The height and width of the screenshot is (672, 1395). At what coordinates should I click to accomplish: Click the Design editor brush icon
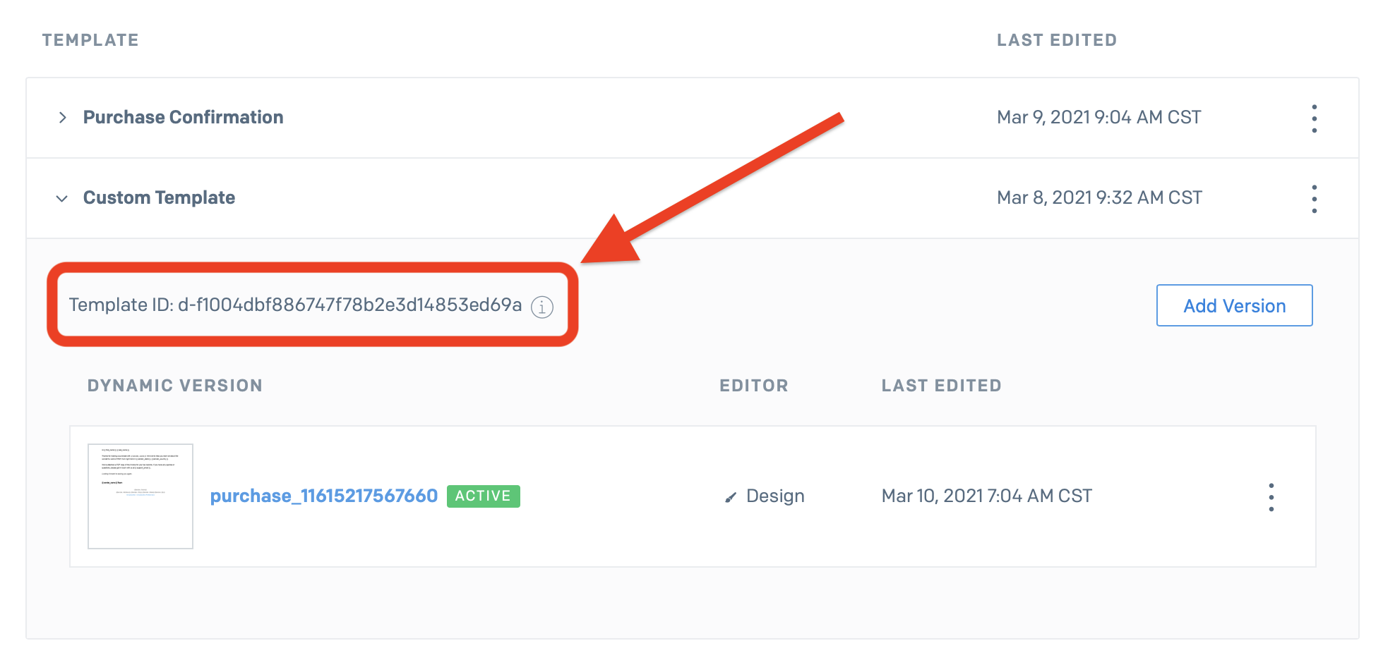point(731,497)
